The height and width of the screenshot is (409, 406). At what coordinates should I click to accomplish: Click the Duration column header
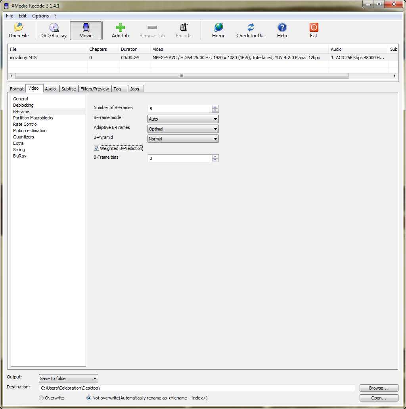(x=134, y=49)
